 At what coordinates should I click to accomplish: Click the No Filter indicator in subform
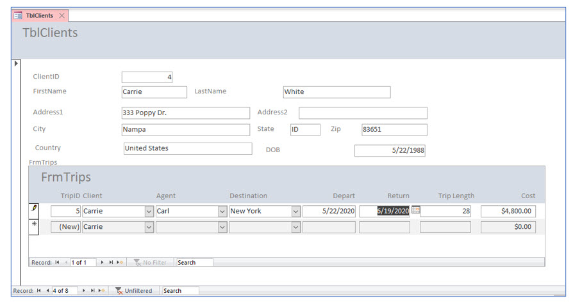coord(150,262)
